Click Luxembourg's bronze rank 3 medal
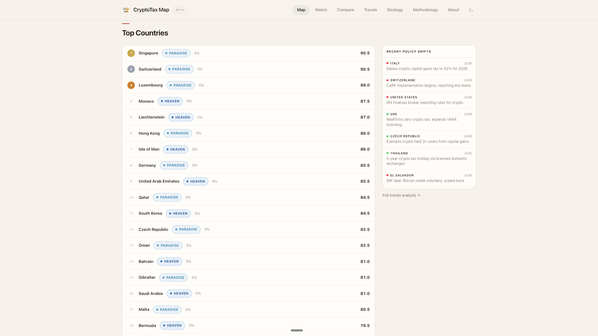Screen dimensions: 598x336 (x=131, y=85)
